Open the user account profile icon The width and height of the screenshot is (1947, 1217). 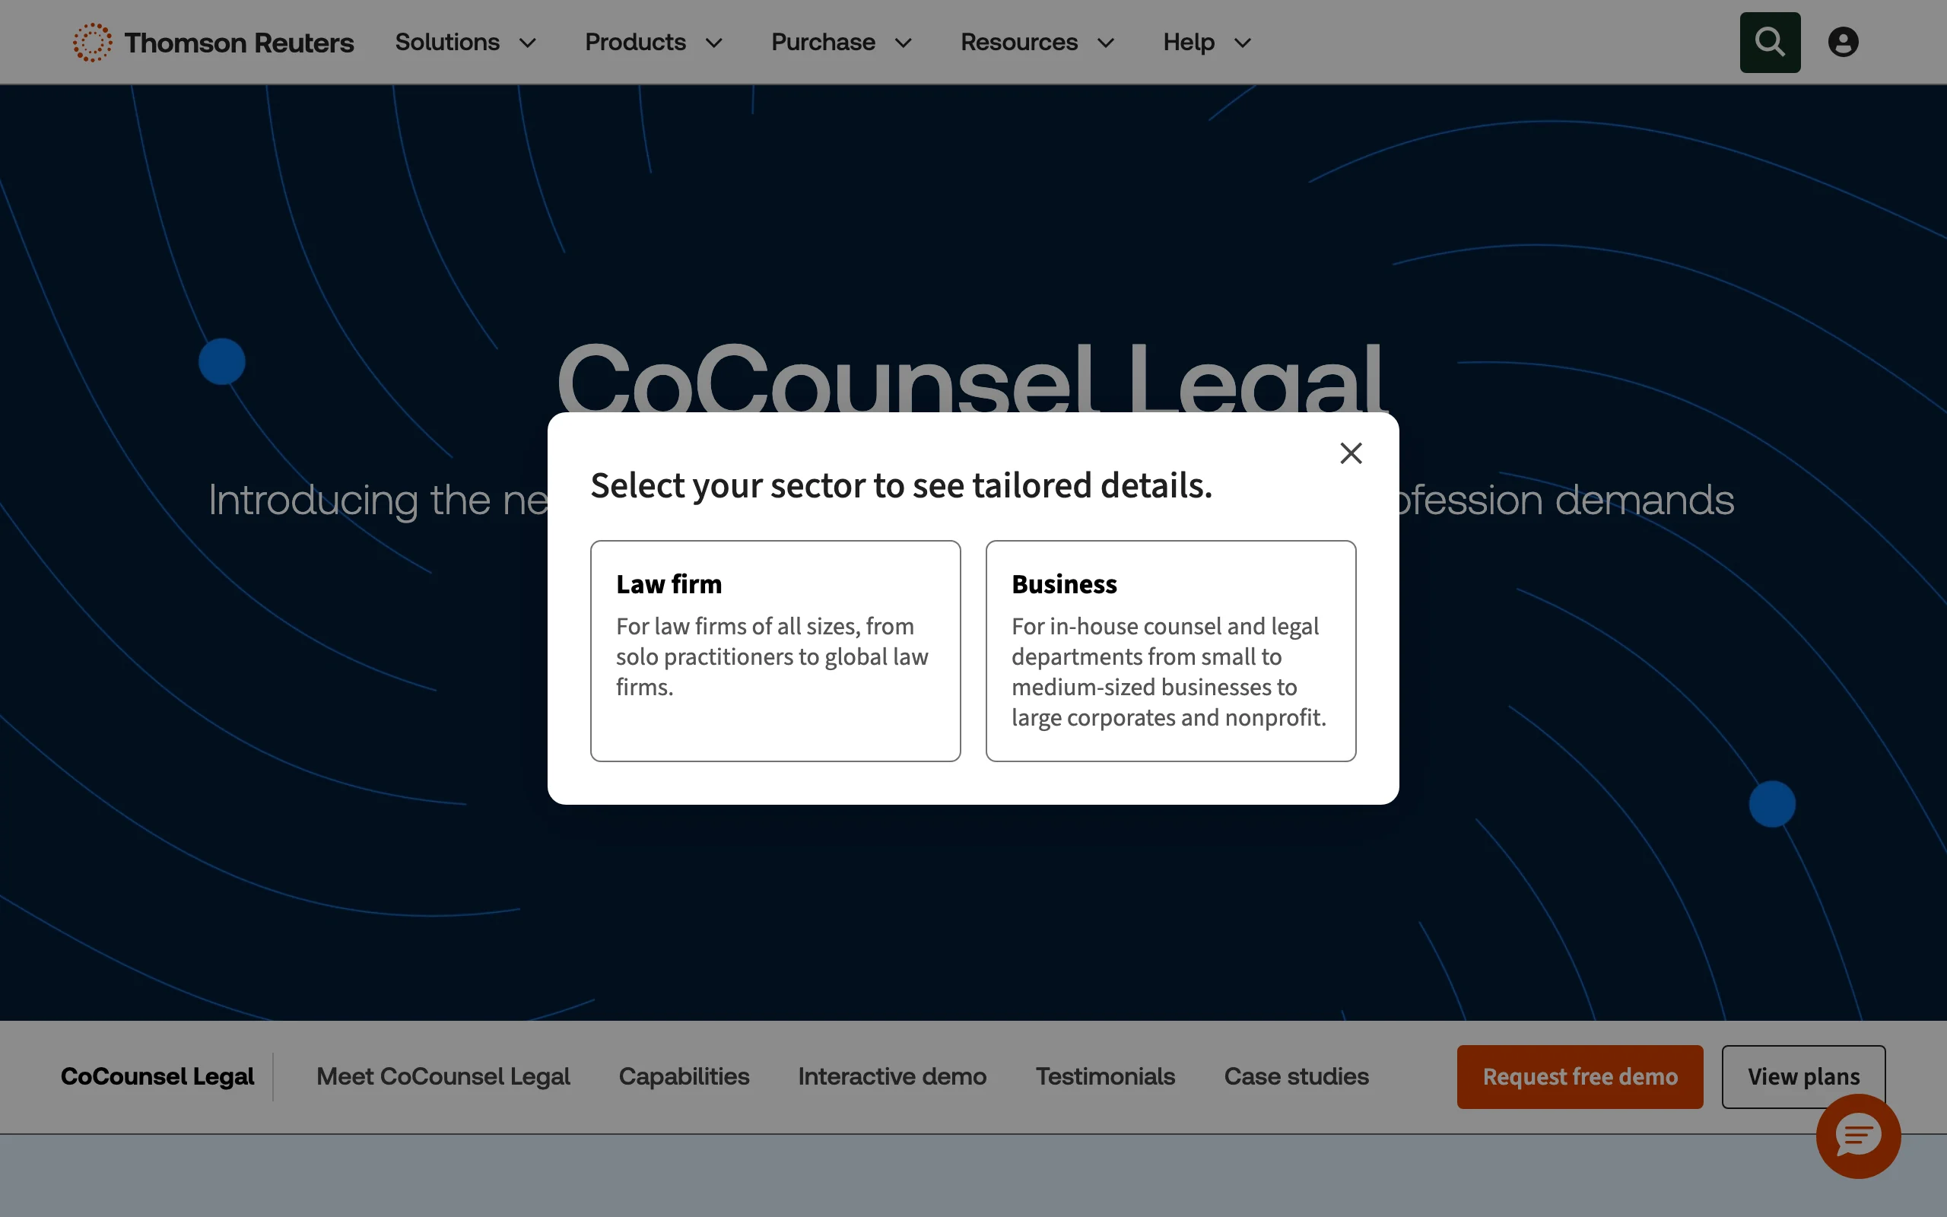coord(1844,42)
